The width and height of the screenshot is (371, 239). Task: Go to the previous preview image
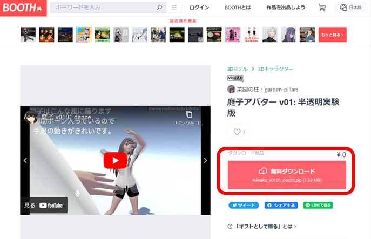[25, 160]
